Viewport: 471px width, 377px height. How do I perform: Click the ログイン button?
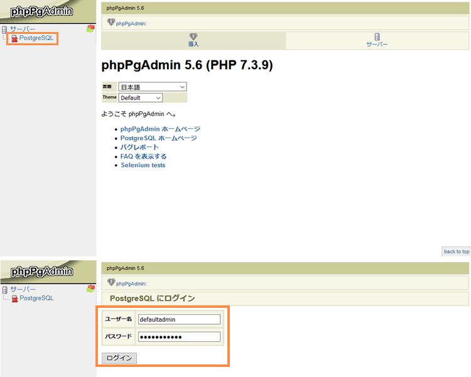119,358
